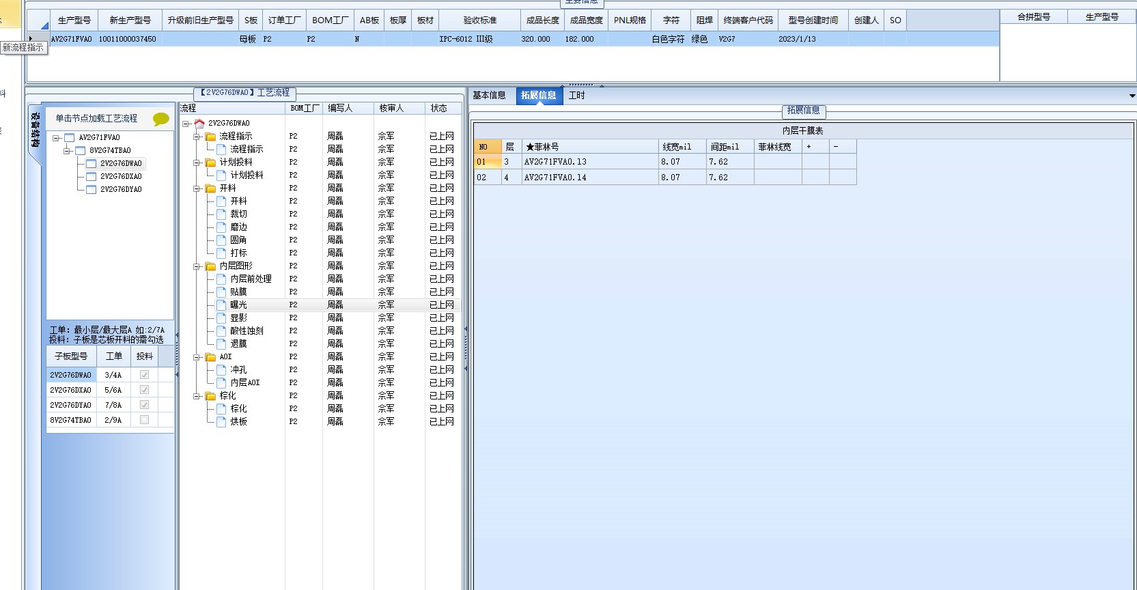Click the red house icon beside 2V2G76DWA0
This screenshot has height=590, width=1137.
pyautogui.click(x=199, y=124)
